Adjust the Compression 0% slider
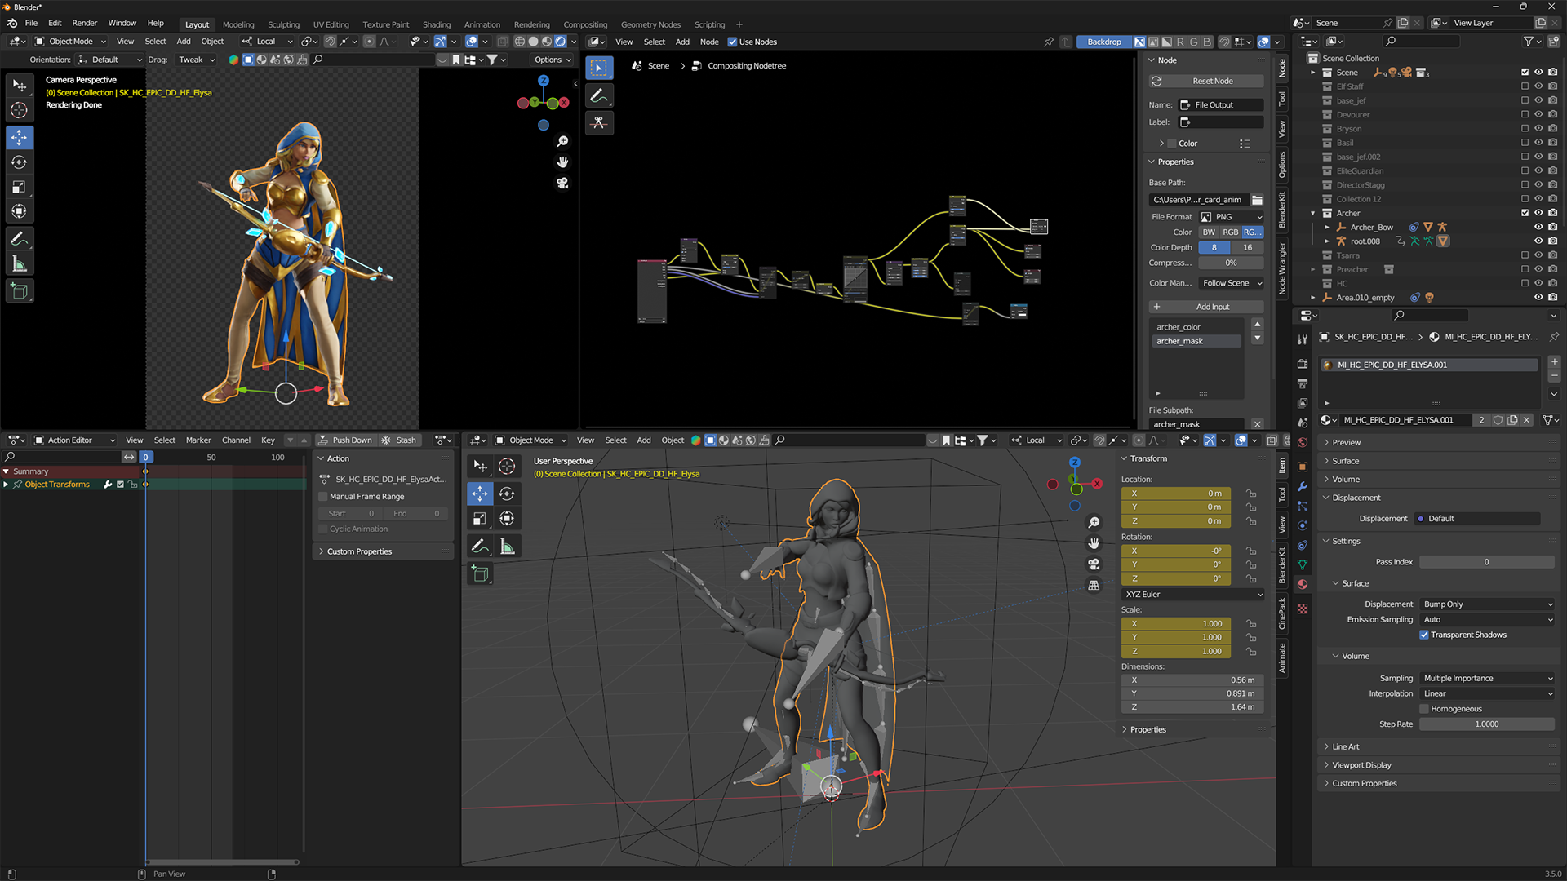 pos(1231,263)
